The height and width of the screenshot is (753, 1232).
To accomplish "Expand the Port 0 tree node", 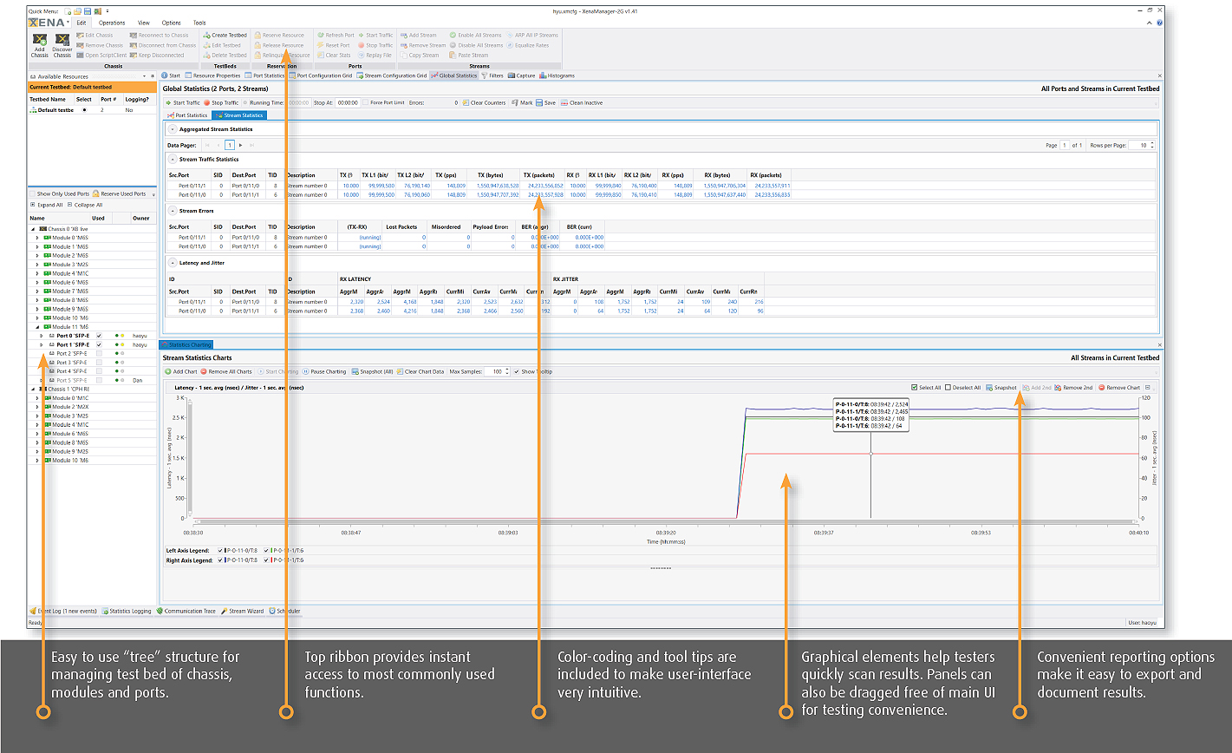I will point(42,335).
